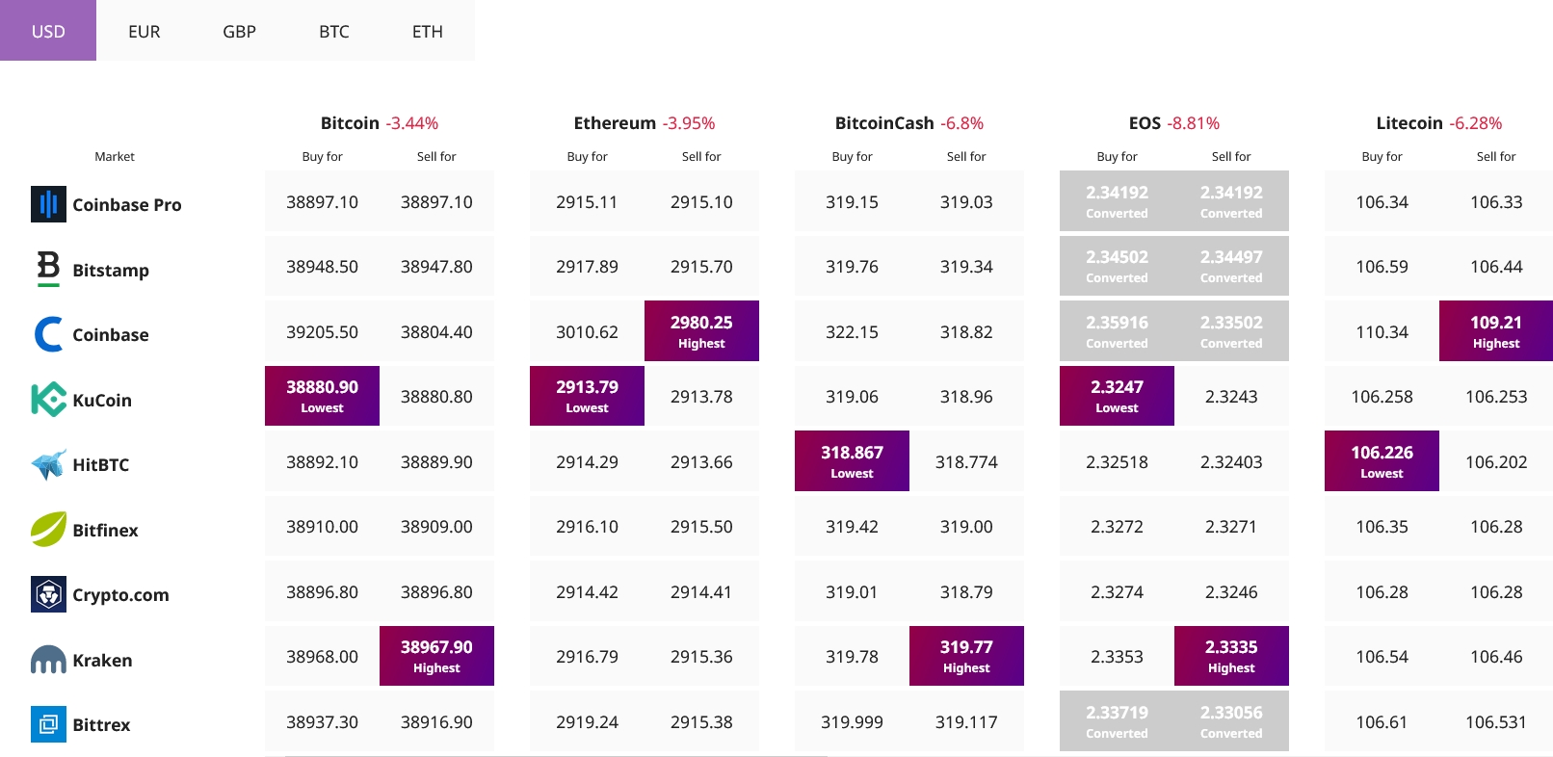Click the green KuCoin logo icon
Viewport: 1553px width, 757px height.
point(48,400)
